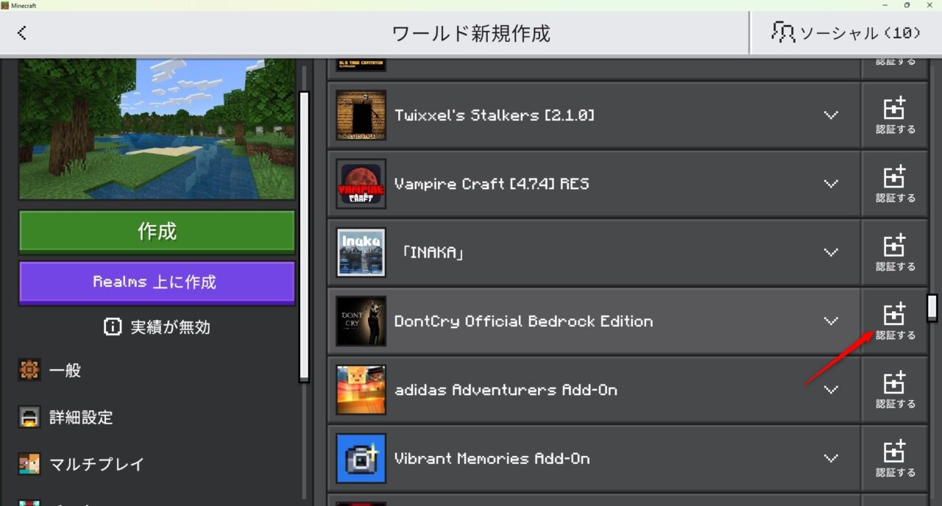
Task: Click the pack list scrollbar handle
Action: pos(932,307)
